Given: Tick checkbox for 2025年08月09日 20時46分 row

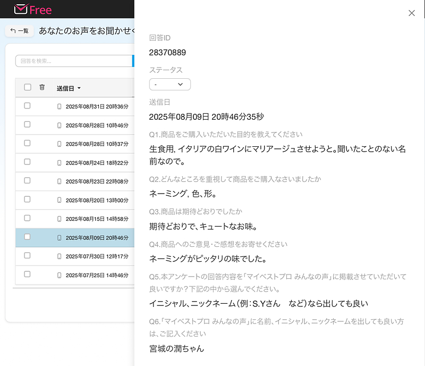Looking at the screenshot, I should click(27, 237).
